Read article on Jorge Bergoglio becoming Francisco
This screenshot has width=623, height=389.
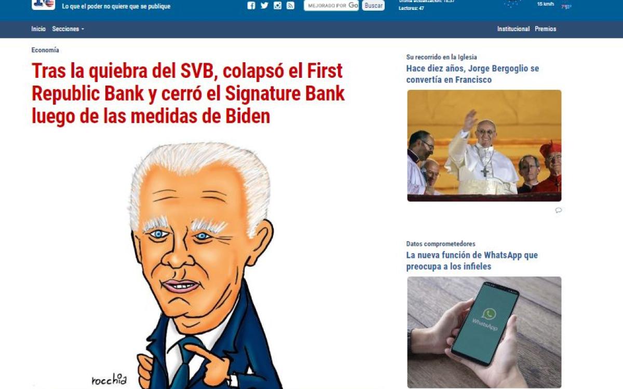(472, 74)
